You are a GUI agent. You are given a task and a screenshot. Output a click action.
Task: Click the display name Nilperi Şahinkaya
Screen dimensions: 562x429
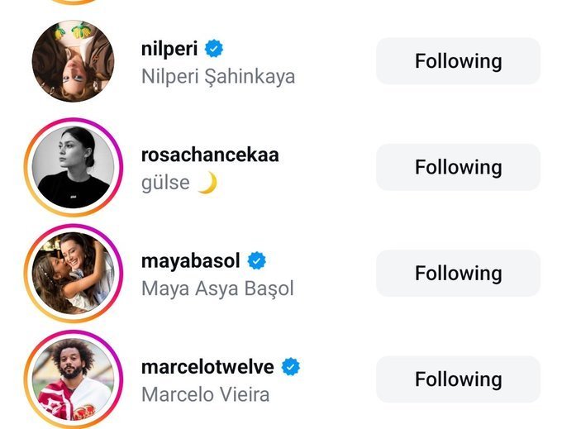coord(218,77)
